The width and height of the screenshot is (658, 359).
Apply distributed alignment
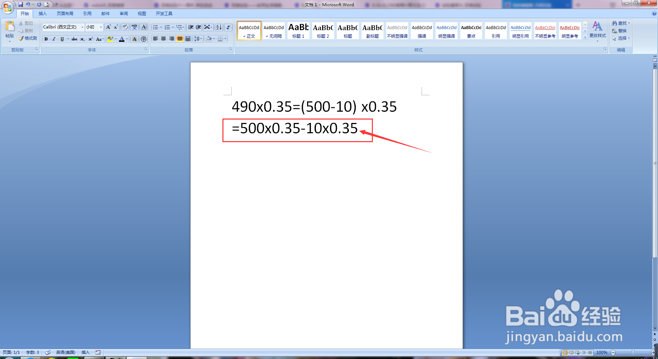(x=188, y=39)
